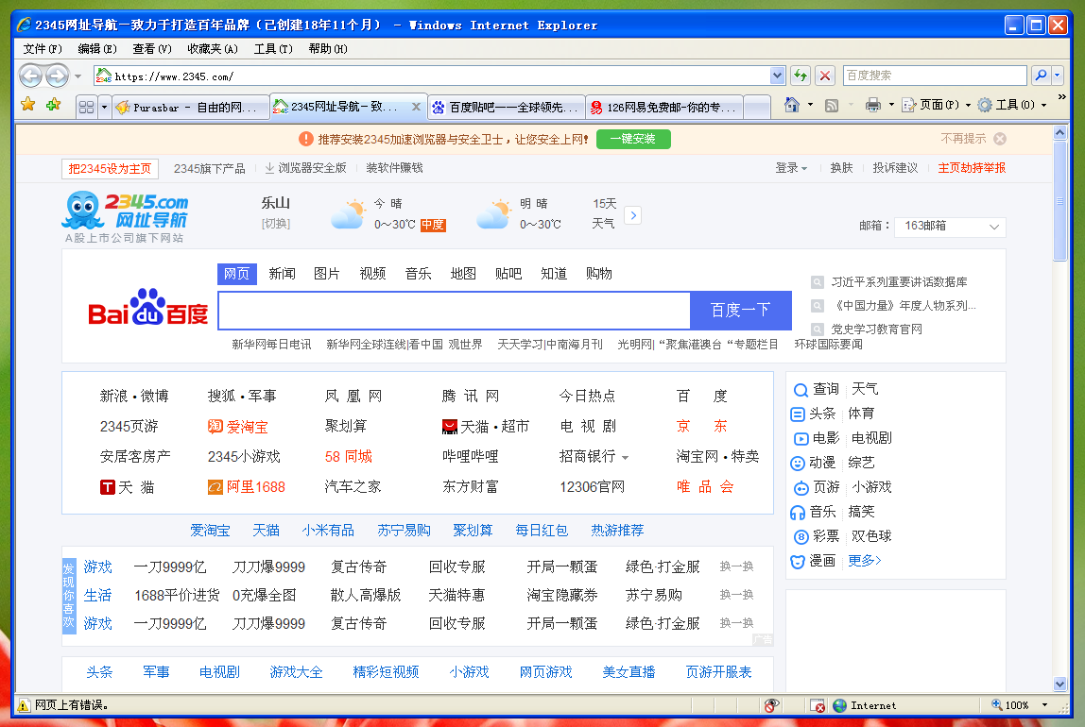This screenshot has width=1085, height=727.
Task: Open the RSS feeds icon in command bar
Action: 832,106
